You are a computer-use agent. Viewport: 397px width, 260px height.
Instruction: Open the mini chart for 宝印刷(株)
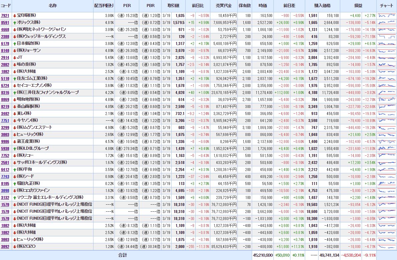pos(387,16)
